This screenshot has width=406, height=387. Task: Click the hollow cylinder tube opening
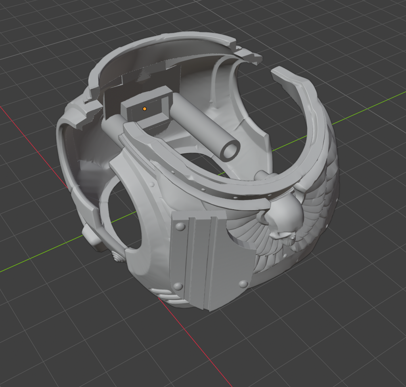tap(230, 151)
